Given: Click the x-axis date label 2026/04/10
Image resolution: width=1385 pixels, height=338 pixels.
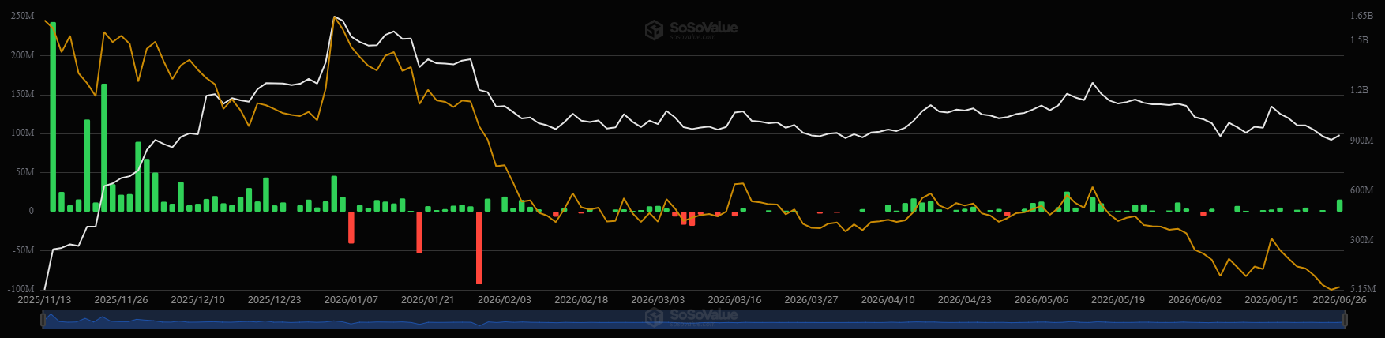Looking at the screenshot, I should pos(888,300).
